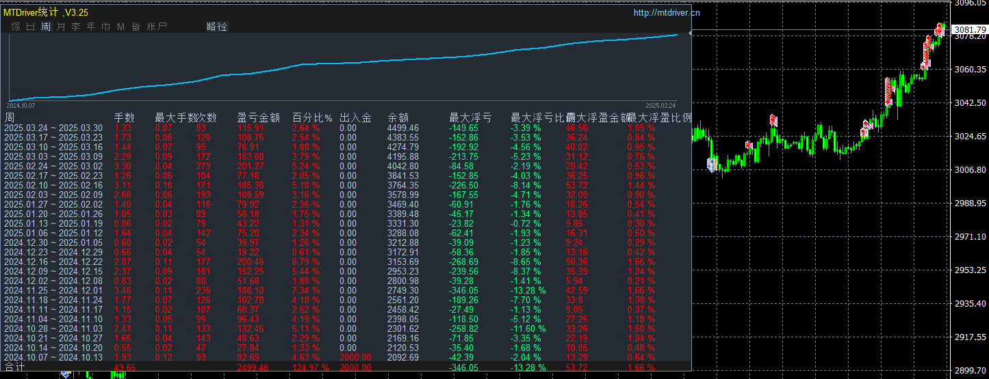Click the 合计 total row label
This screenshot has width=989, height=379.
[15, 367]
